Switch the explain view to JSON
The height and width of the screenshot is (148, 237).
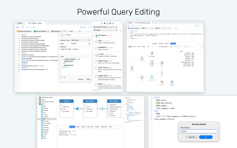pos(139,47)
